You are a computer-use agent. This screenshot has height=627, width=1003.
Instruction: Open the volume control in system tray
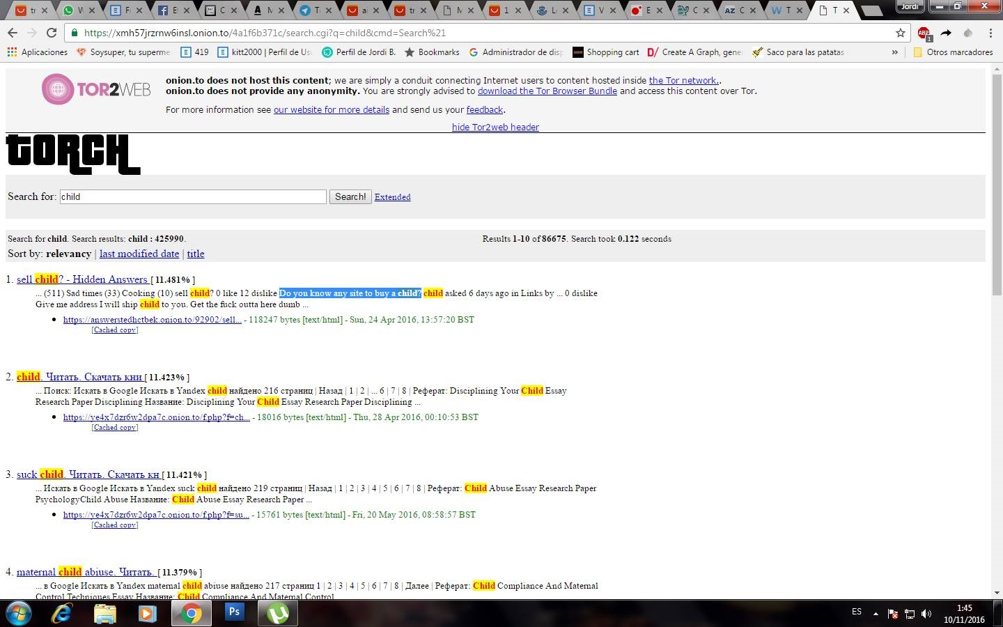pos(926,614)
